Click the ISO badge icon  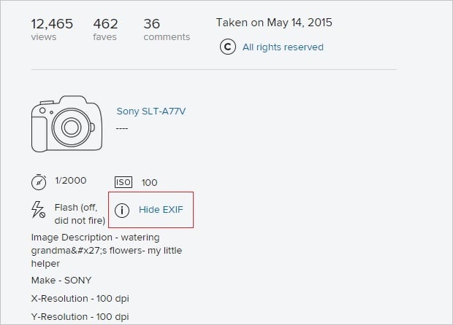pos(123,182)
